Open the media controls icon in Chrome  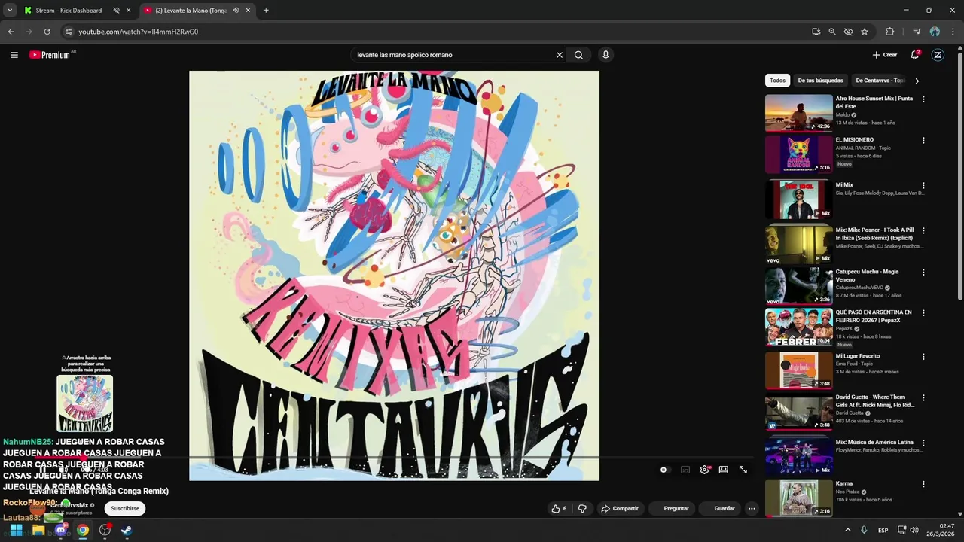[x=917, y=32]
